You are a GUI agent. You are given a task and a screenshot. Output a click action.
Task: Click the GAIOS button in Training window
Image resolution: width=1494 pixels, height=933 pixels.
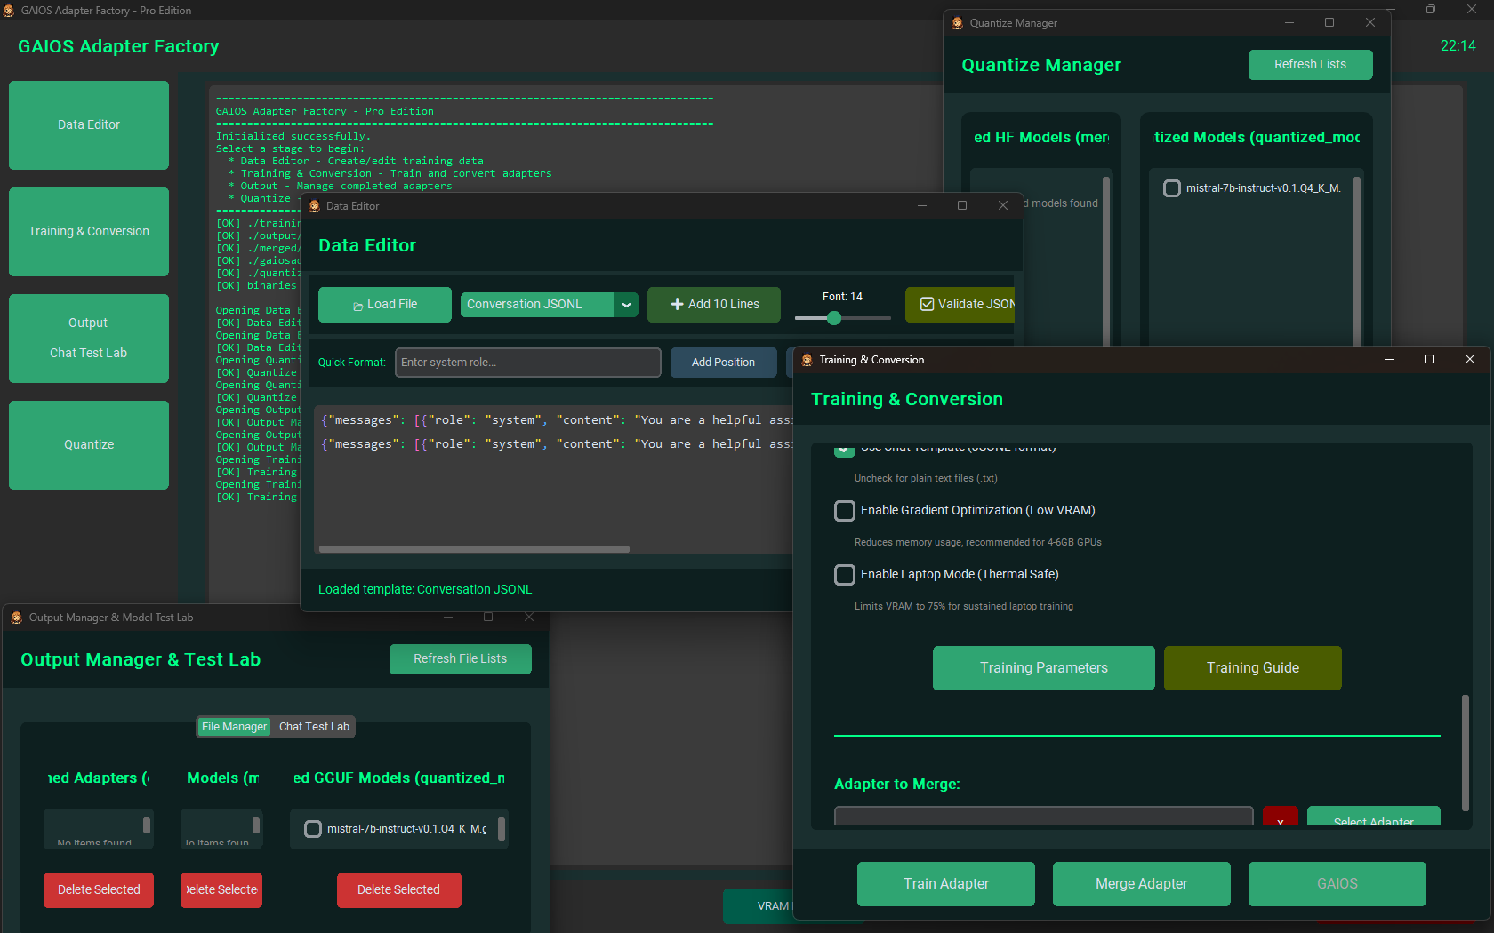coord(1337,884)
